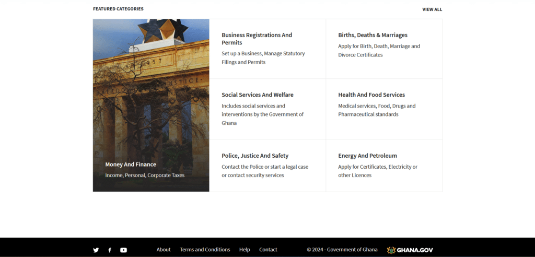535x257 pixels.
Task: Click 'Apply for Certificates, Electricity' description
Action: coord(378,171)
